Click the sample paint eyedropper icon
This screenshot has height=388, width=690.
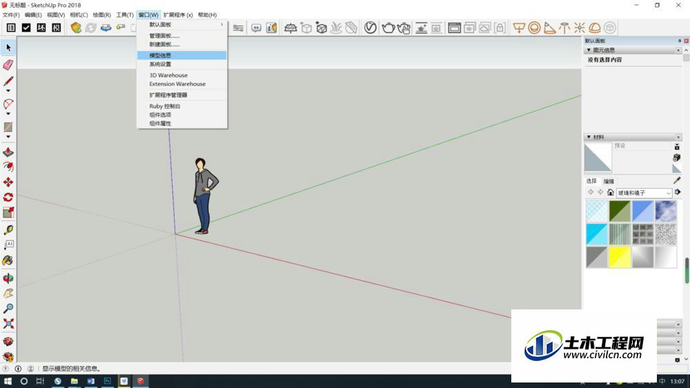coord(677,181)
